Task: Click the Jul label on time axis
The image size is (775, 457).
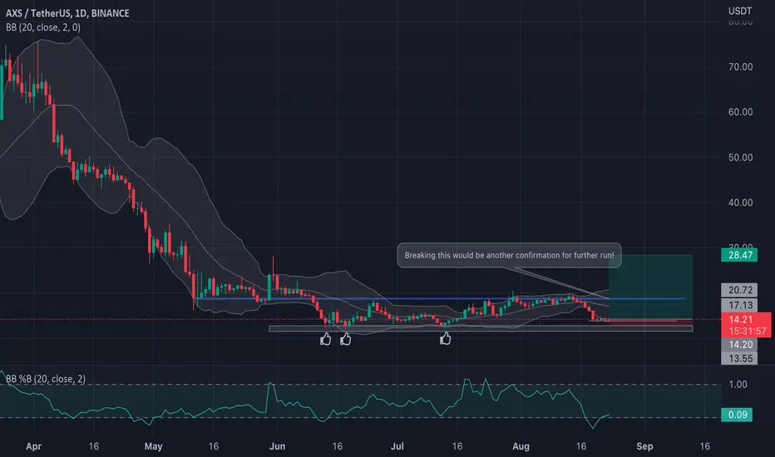Action: [x=397, y=447]
